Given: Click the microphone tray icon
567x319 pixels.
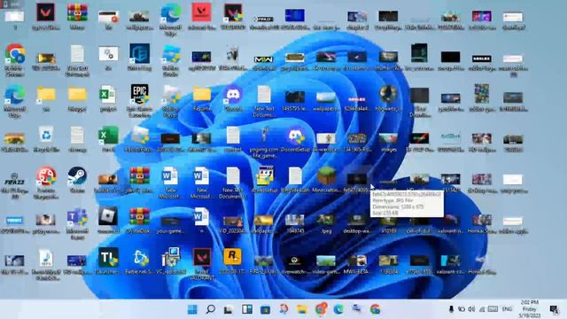Looking at the screenshot, I should point(451,309).
